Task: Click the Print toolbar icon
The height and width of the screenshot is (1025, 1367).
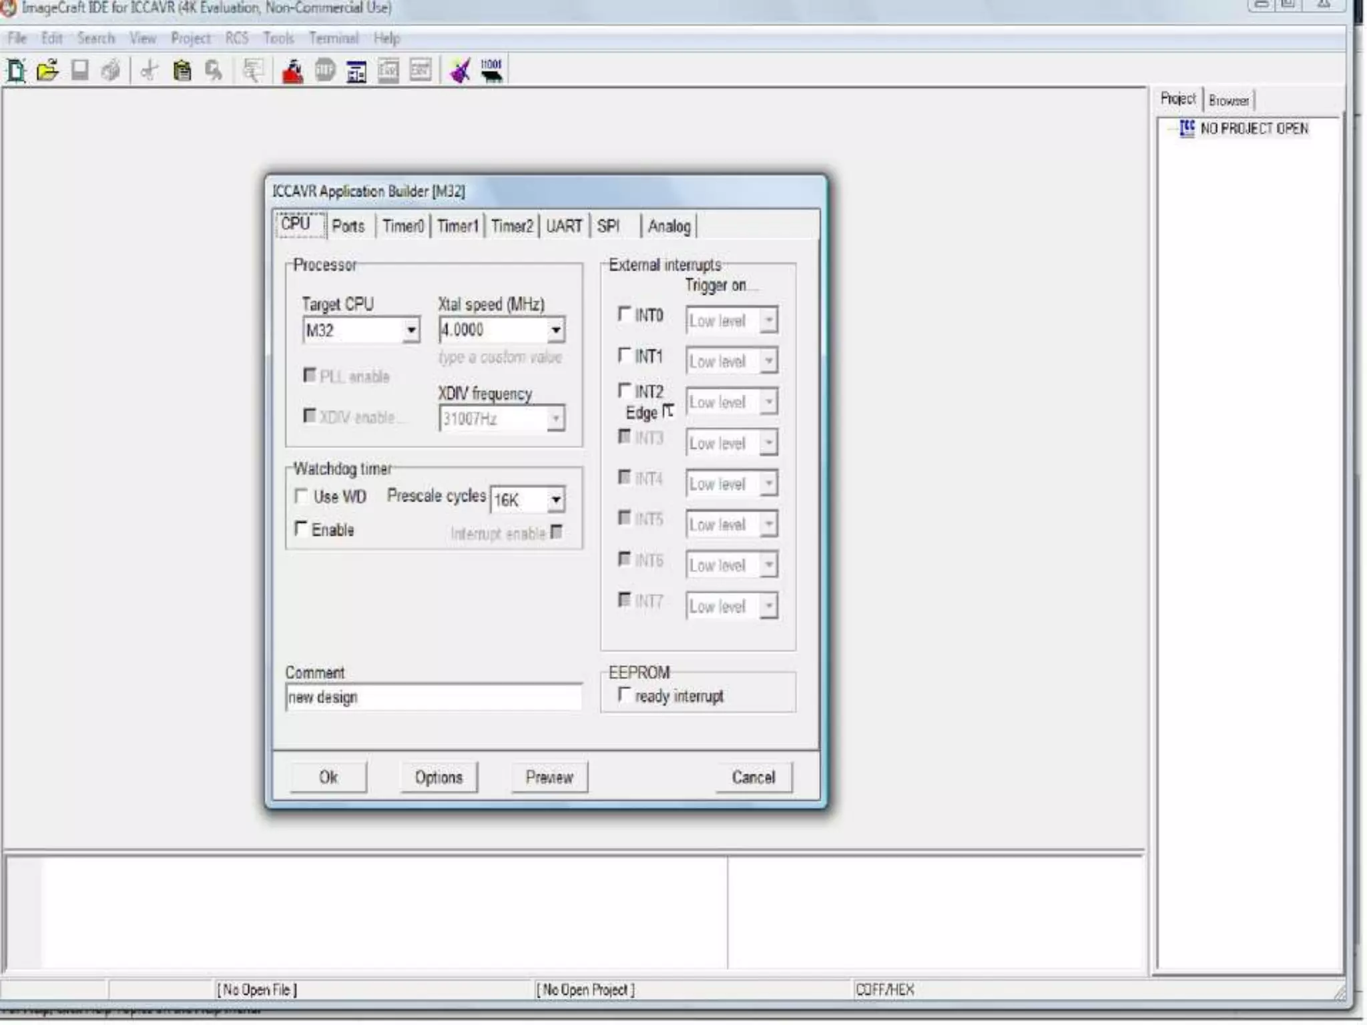Action: [x=111, y=70]
